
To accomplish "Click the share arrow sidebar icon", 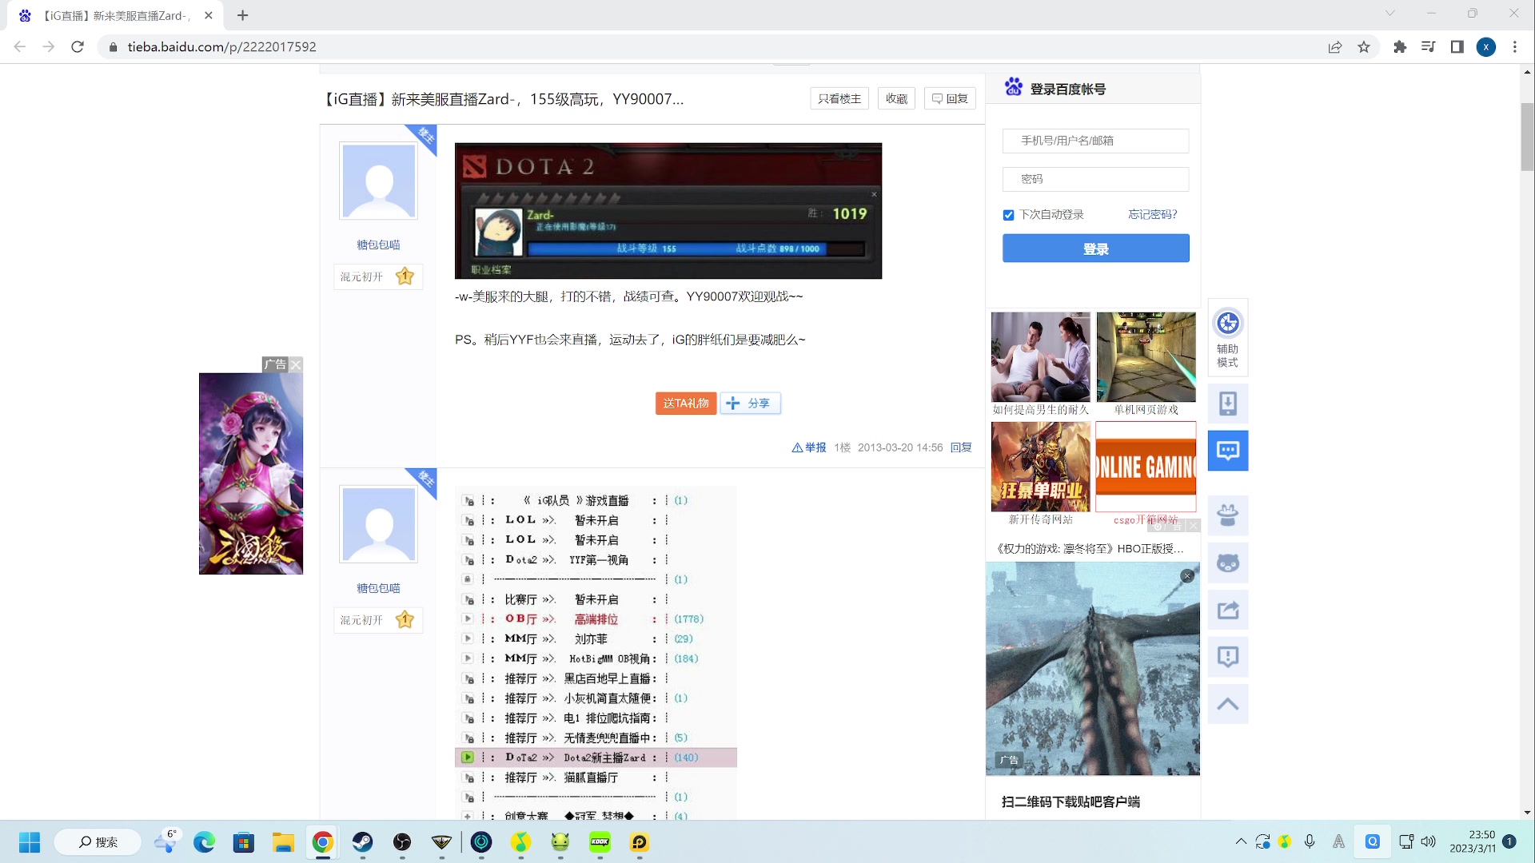I will (x=1228, y=610).
